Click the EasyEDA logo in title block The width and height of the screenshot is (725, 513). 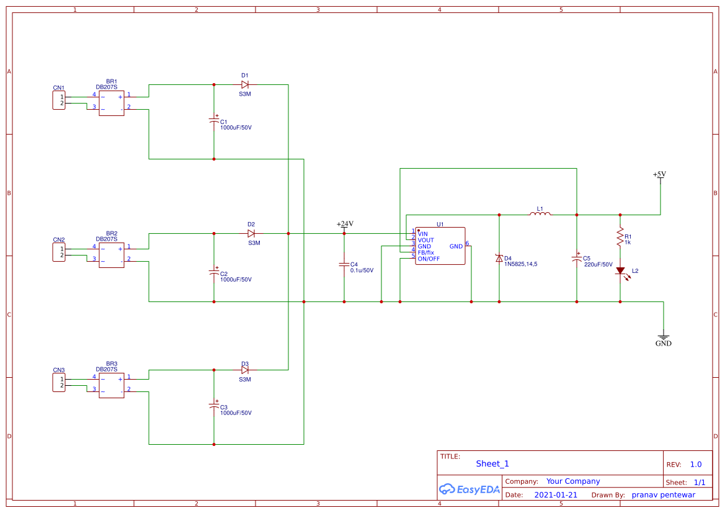[469, 489]
